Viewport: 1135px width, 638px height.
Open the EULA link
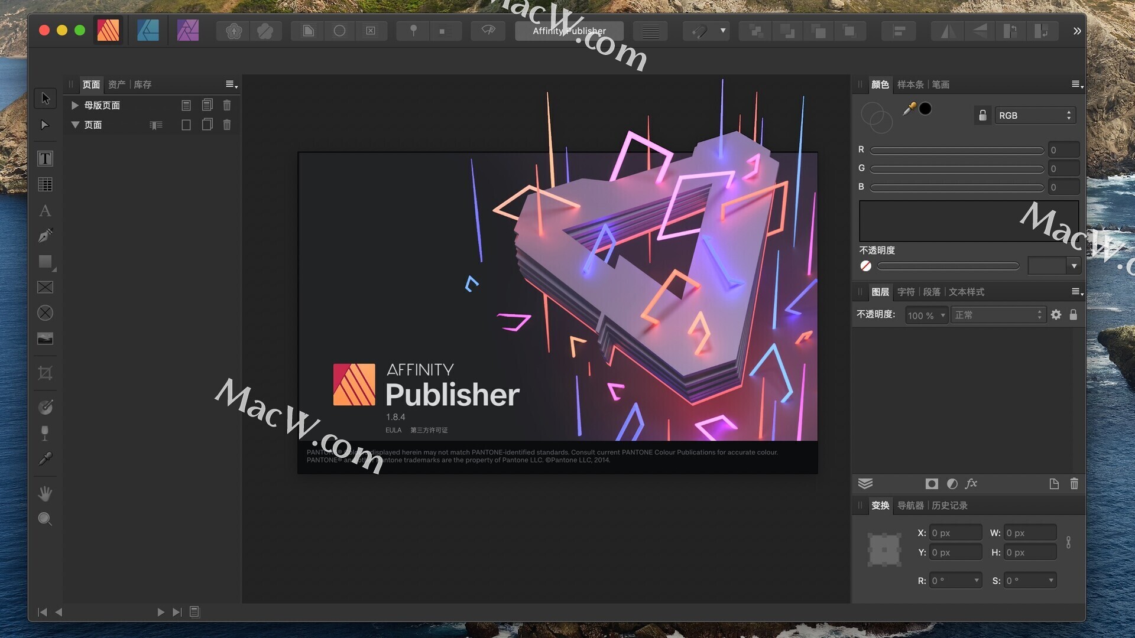pyautogui.click(x=393, y=430)
